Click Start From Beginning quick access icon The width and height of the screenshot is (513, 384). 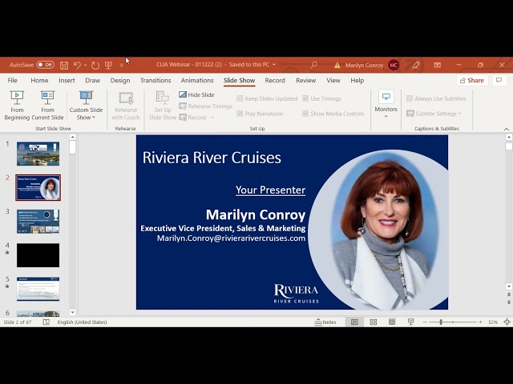[x=108, y=66]
